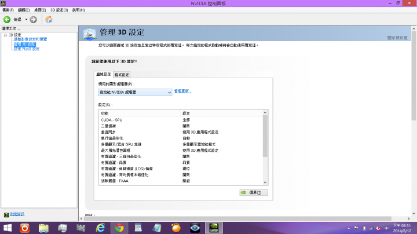Show hidden tray icons arrow
Screen dimensions: 417x234
[349, 228]
